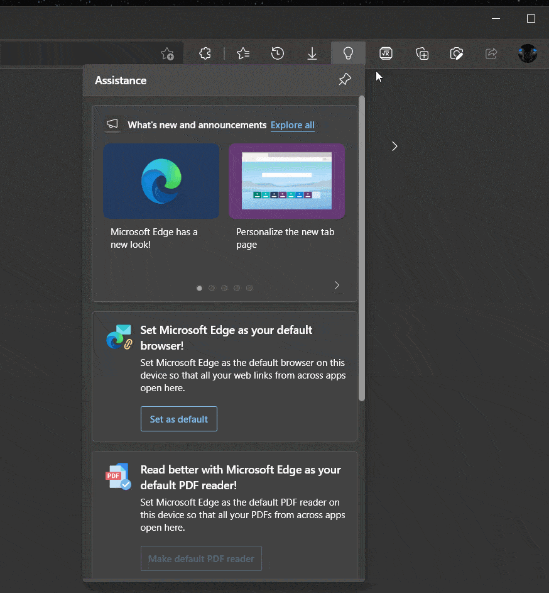Viewport: 549px width, 593px height.
Task: Click 'Microsoft Edge has a new look!' text
Action: click(154, 238)
